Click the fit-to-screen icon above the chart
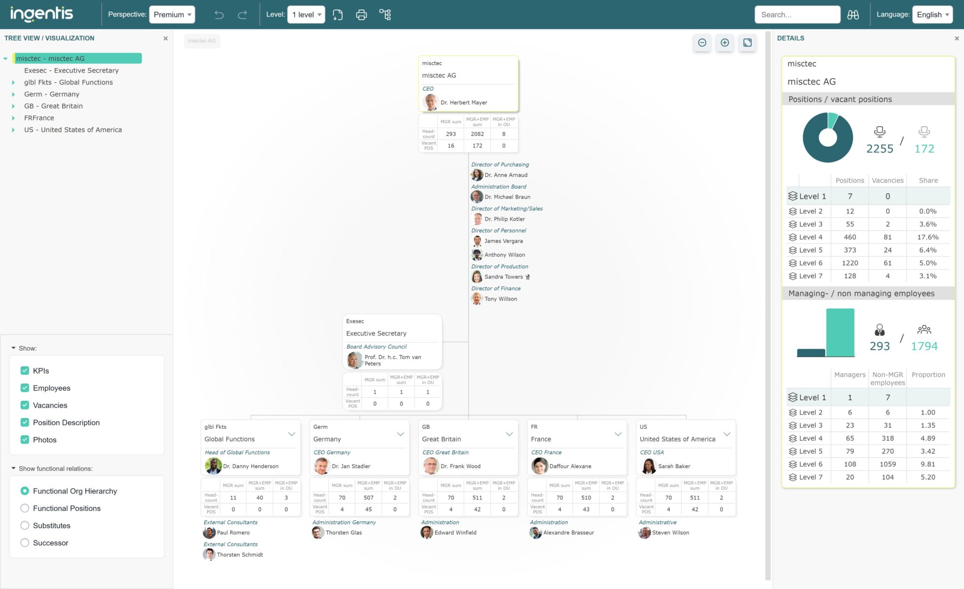This screenshot has width=964, height=589. pos(747,42)
